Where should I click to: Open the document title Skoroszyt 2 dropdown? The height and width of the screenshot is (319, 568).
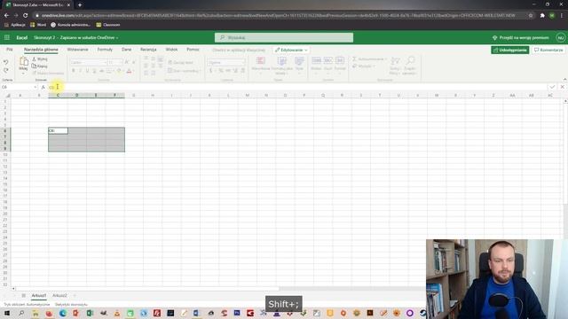click(x=76, y=37)
